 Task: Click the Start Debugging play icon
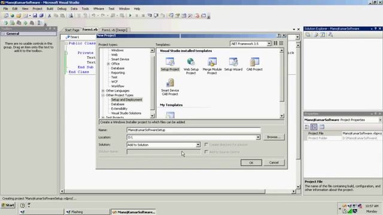(x=130, y=16)
